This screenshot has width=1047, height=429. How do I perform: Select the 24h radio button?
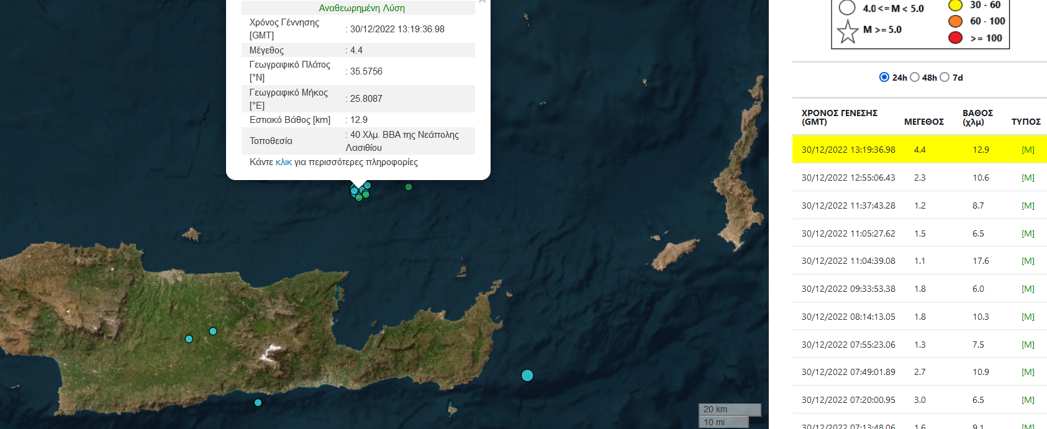[x=884, y=77]
